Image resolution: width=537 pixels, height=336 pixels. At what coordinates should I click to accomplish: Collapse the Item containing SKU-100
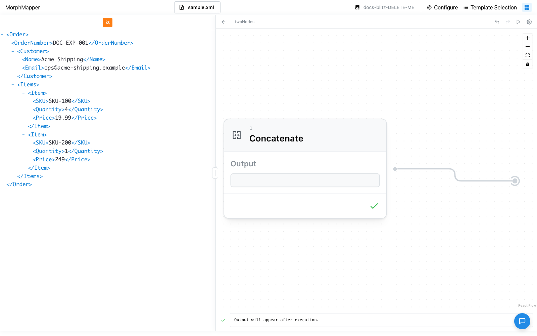click(23, 93)
